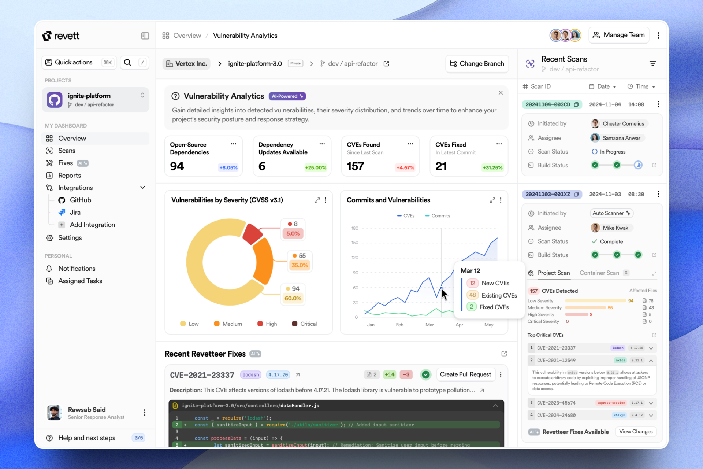The height and width of the screenshot is (469, 703).
Task: Open external link next to dev/api-refactor branch
Action: [386, 64]
